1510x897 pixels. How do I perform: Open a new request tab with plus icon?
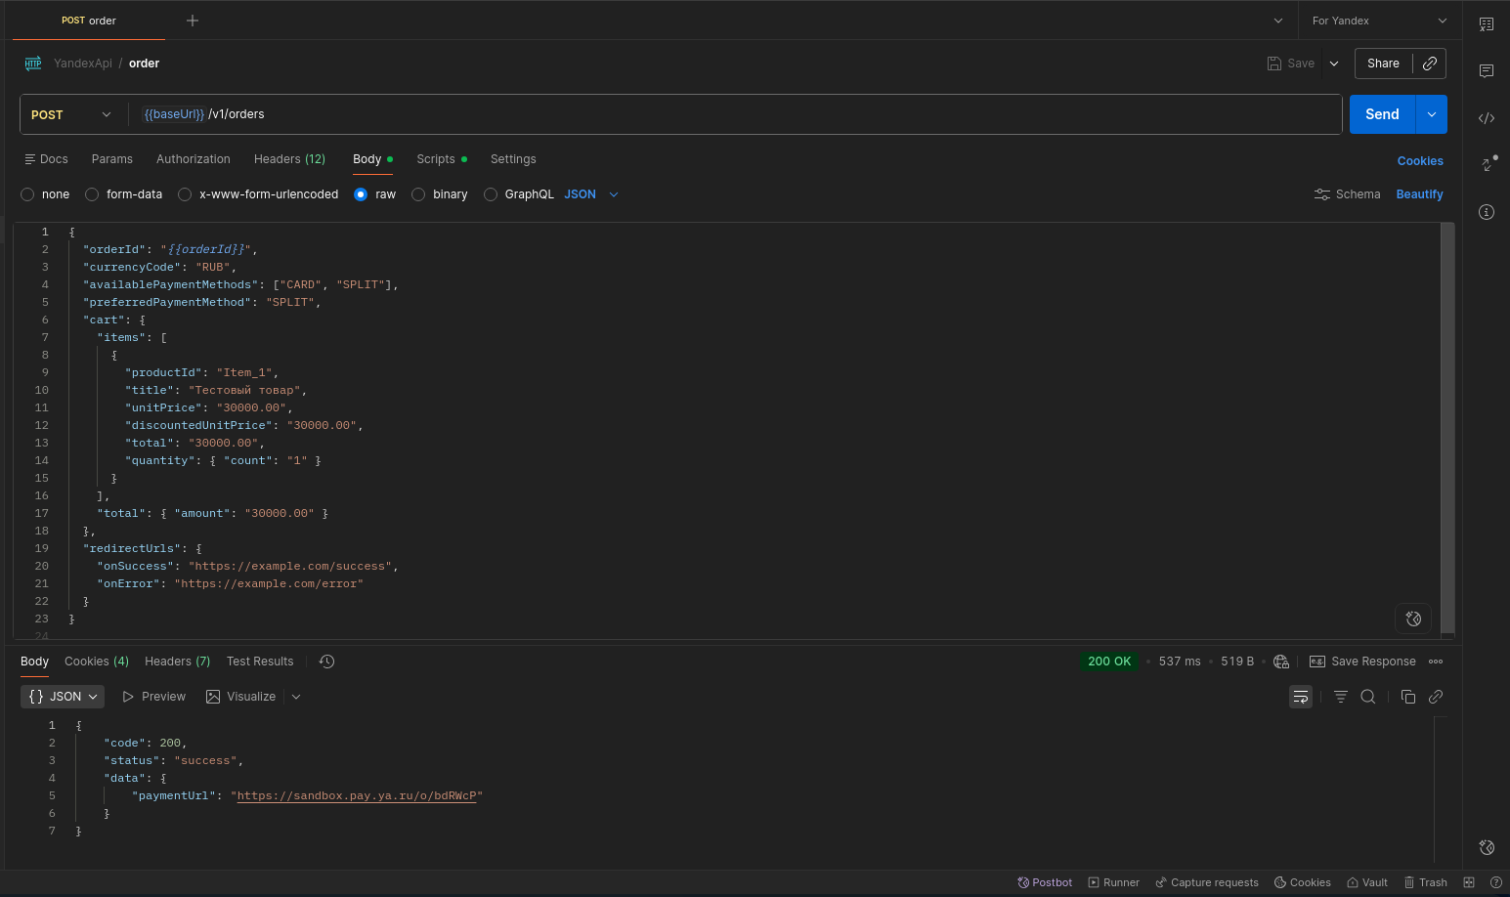pos(193,21)
